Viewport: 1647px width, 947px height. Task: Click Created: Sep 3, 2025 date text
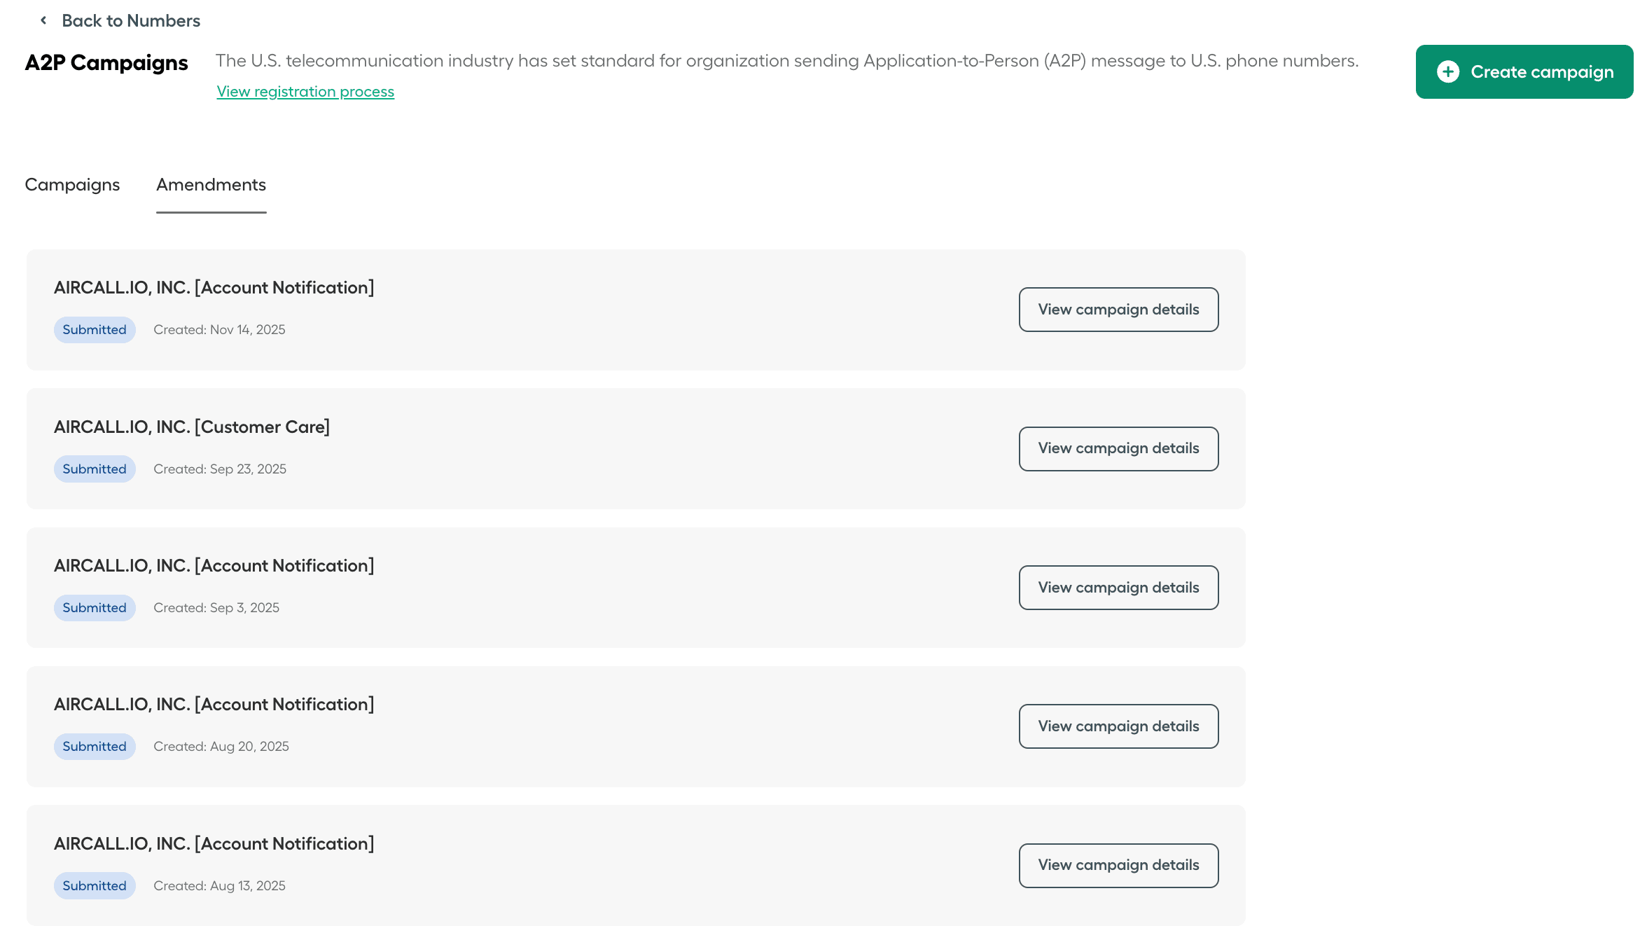216,608
